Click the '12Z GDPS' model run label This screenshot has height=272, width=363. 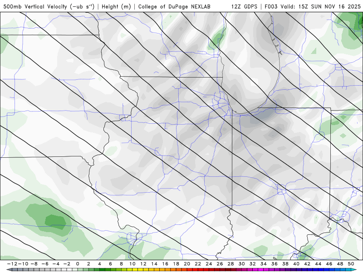tap(244, 6)
